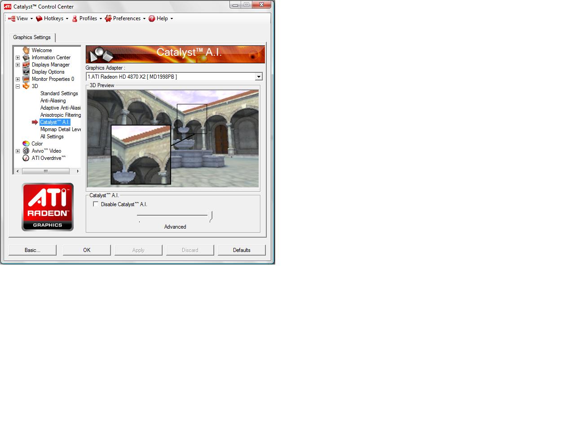Click the Profiles menu icon
568x437 pixels.
point(75,18)
